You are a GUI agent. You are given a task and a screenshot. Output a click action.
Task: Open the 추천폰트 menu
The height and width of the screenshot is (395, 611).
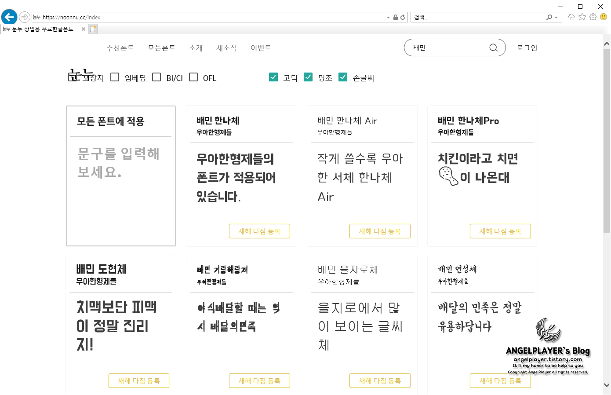click(120, 48)
